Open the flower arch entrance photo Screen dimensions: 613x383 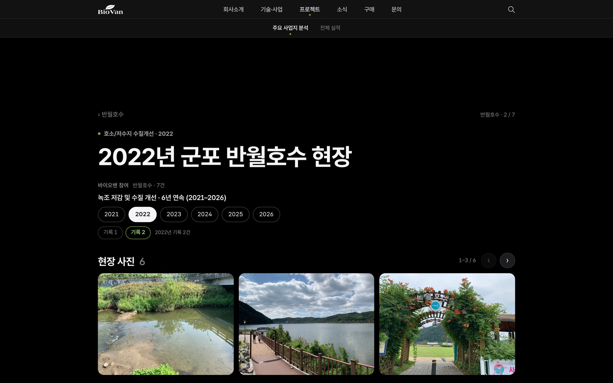click(x=447, y=324)
